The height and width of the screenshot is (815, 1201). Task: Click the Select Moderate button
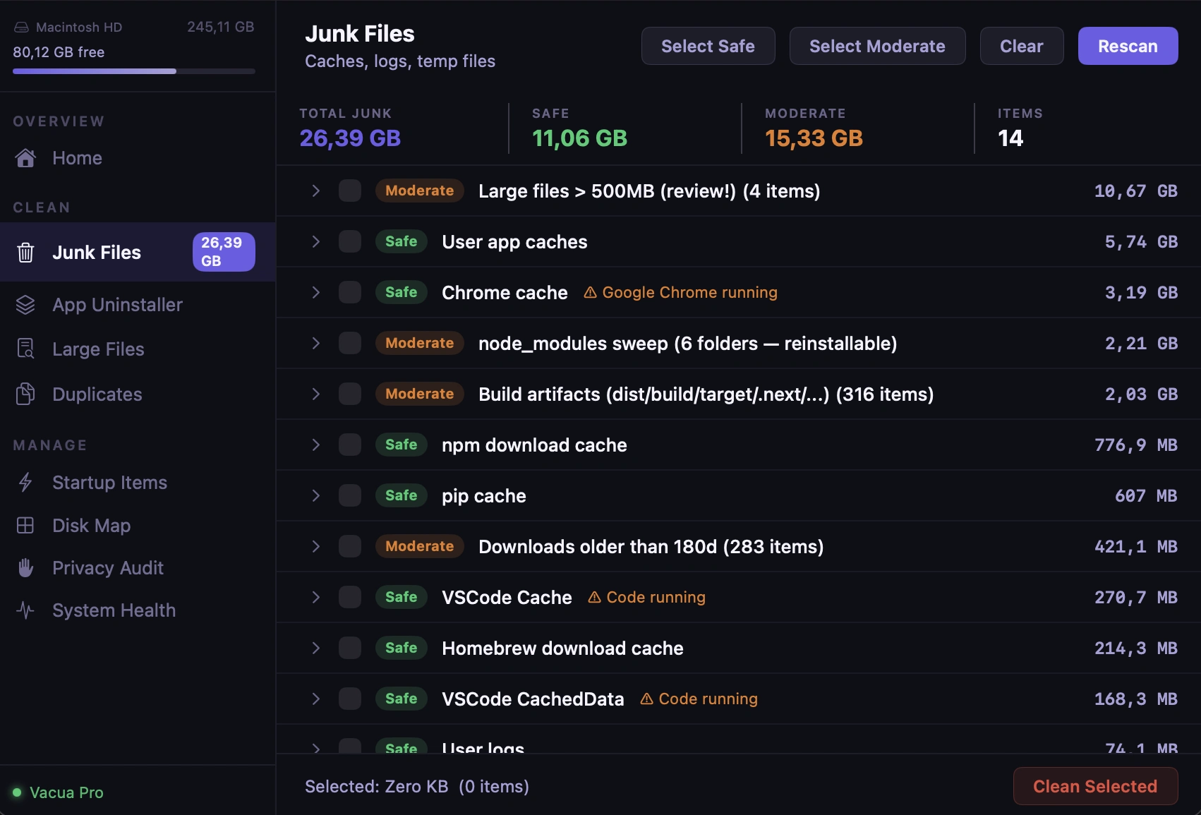point(877,46)
